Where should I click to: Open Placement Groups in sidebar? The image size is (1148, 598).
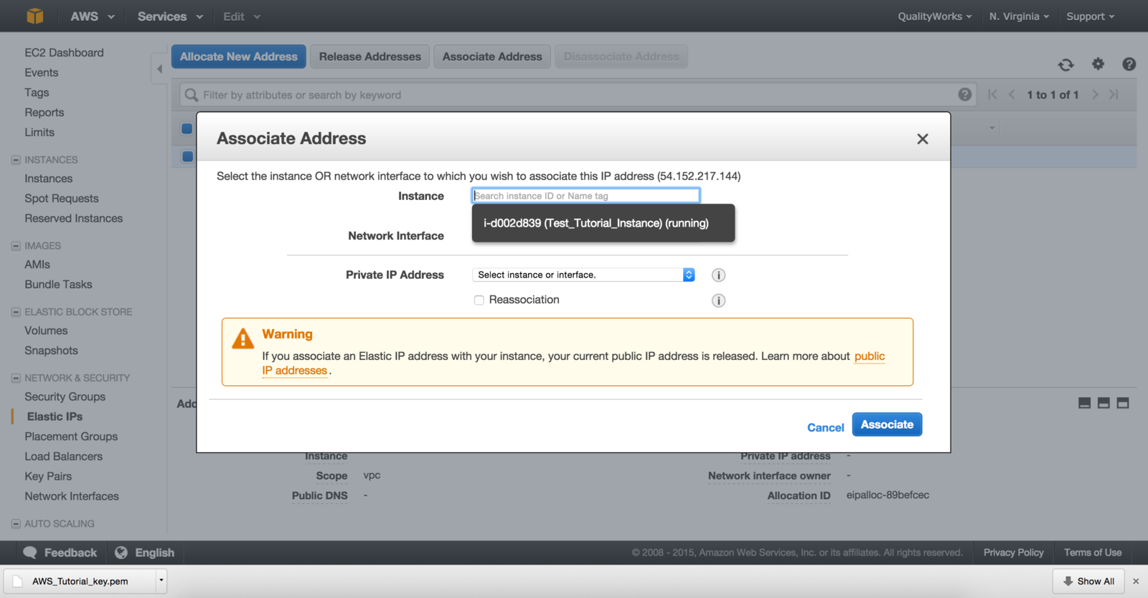[70, 437]
